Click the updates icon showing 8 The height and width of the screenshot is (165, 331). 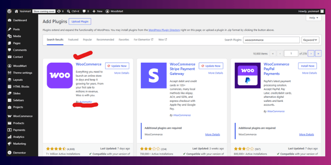(59, 12)
